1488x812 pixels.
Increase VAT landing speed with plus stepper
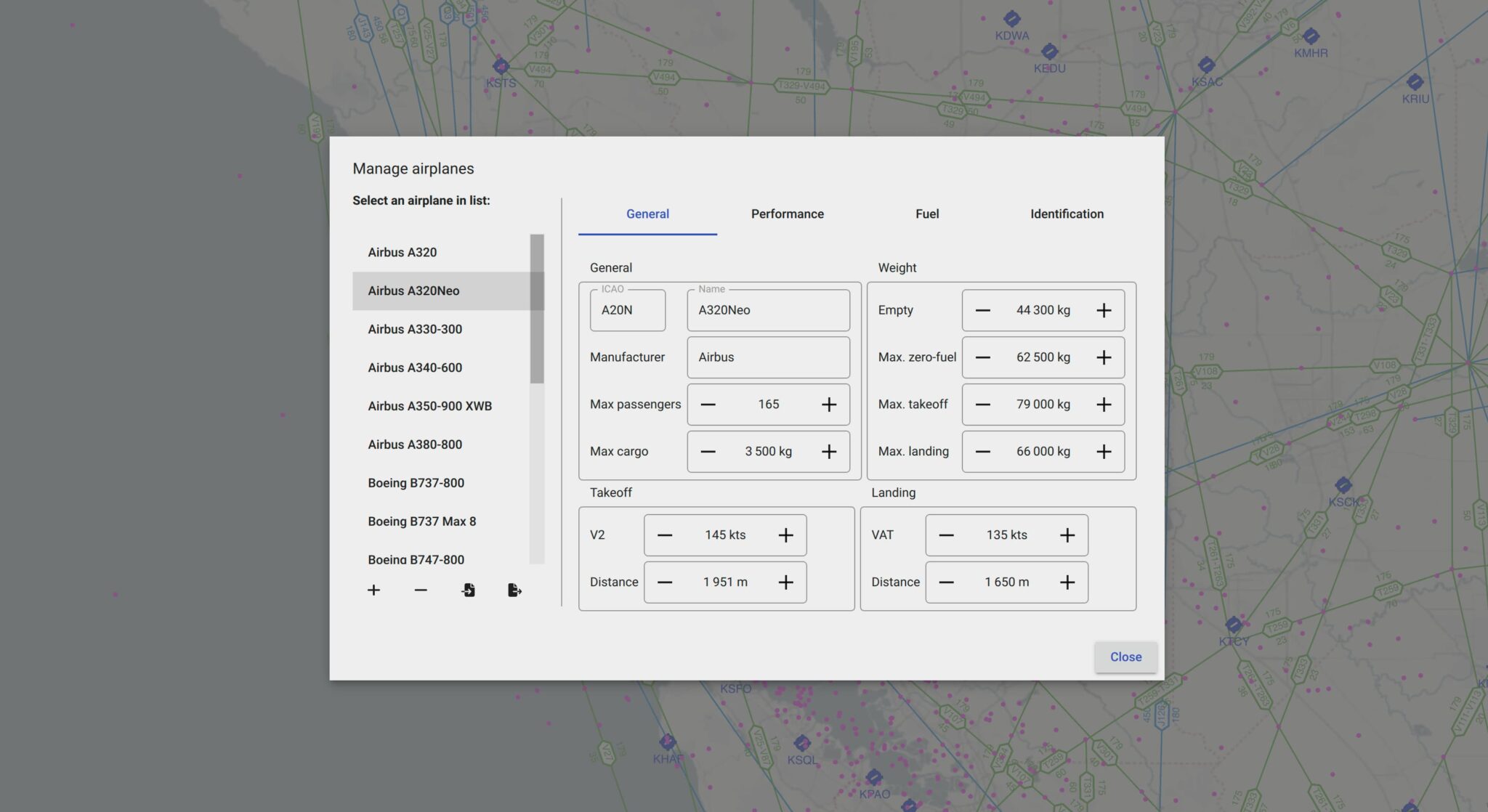pos(1067,535)
